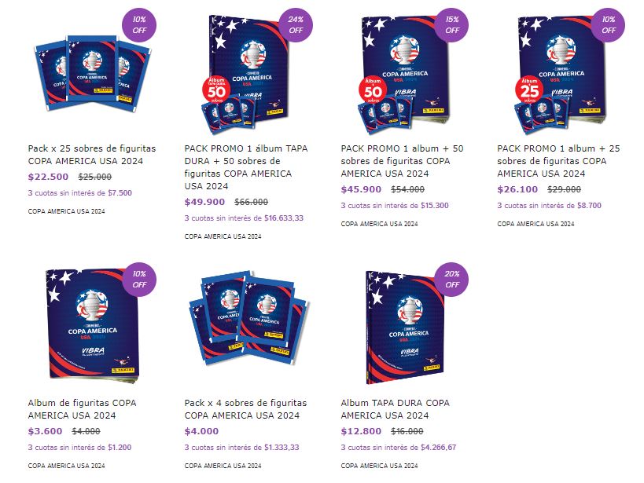Click the Album TAPA DURA product image
Screen dimensions: 644x483
[404, 327]
